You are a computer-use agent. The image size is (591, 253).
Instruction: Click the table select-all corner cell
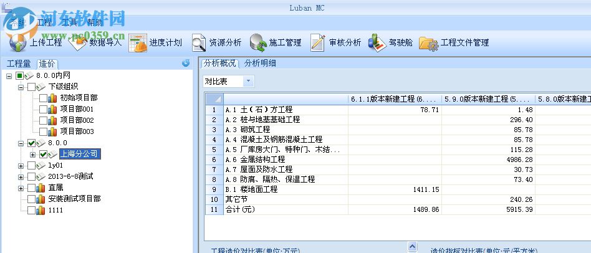point(214,100)
